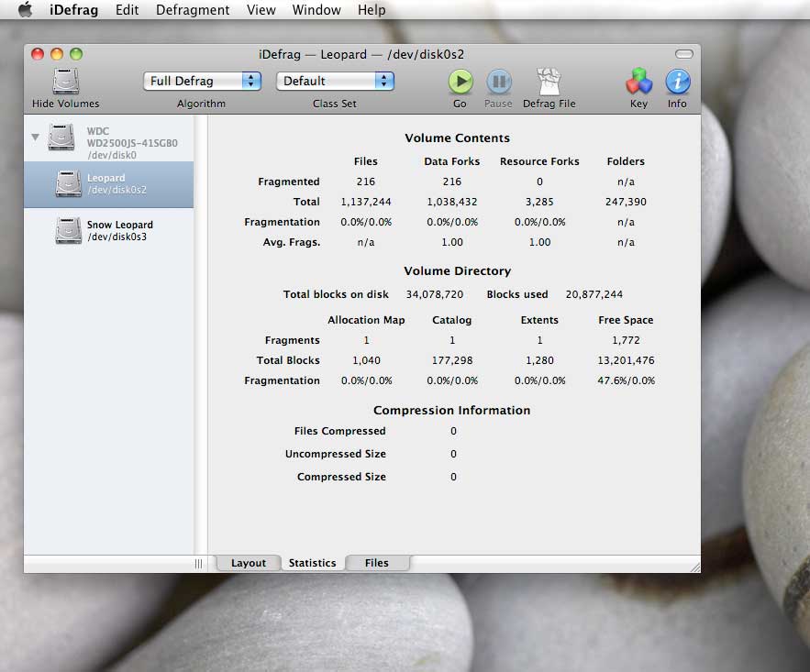
Task: Click the Defrag File icon
Action: pyautogui.click(x=549, y=83)
